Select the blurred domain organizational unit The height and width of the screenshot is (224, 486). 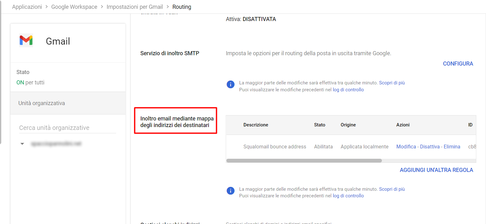point(56,144)
